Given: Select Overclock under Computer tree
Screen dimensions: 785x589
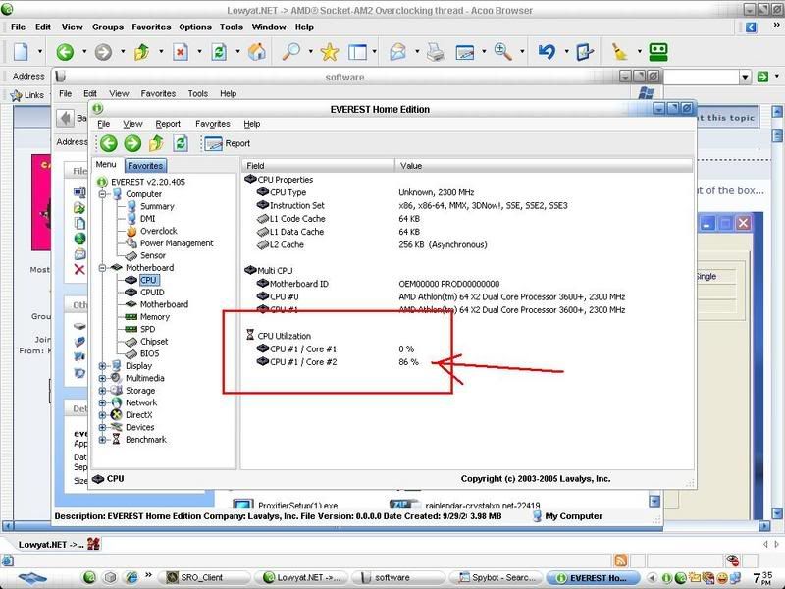Looking at the screenshot, I should pyautogui.click(x=160, y=231).
